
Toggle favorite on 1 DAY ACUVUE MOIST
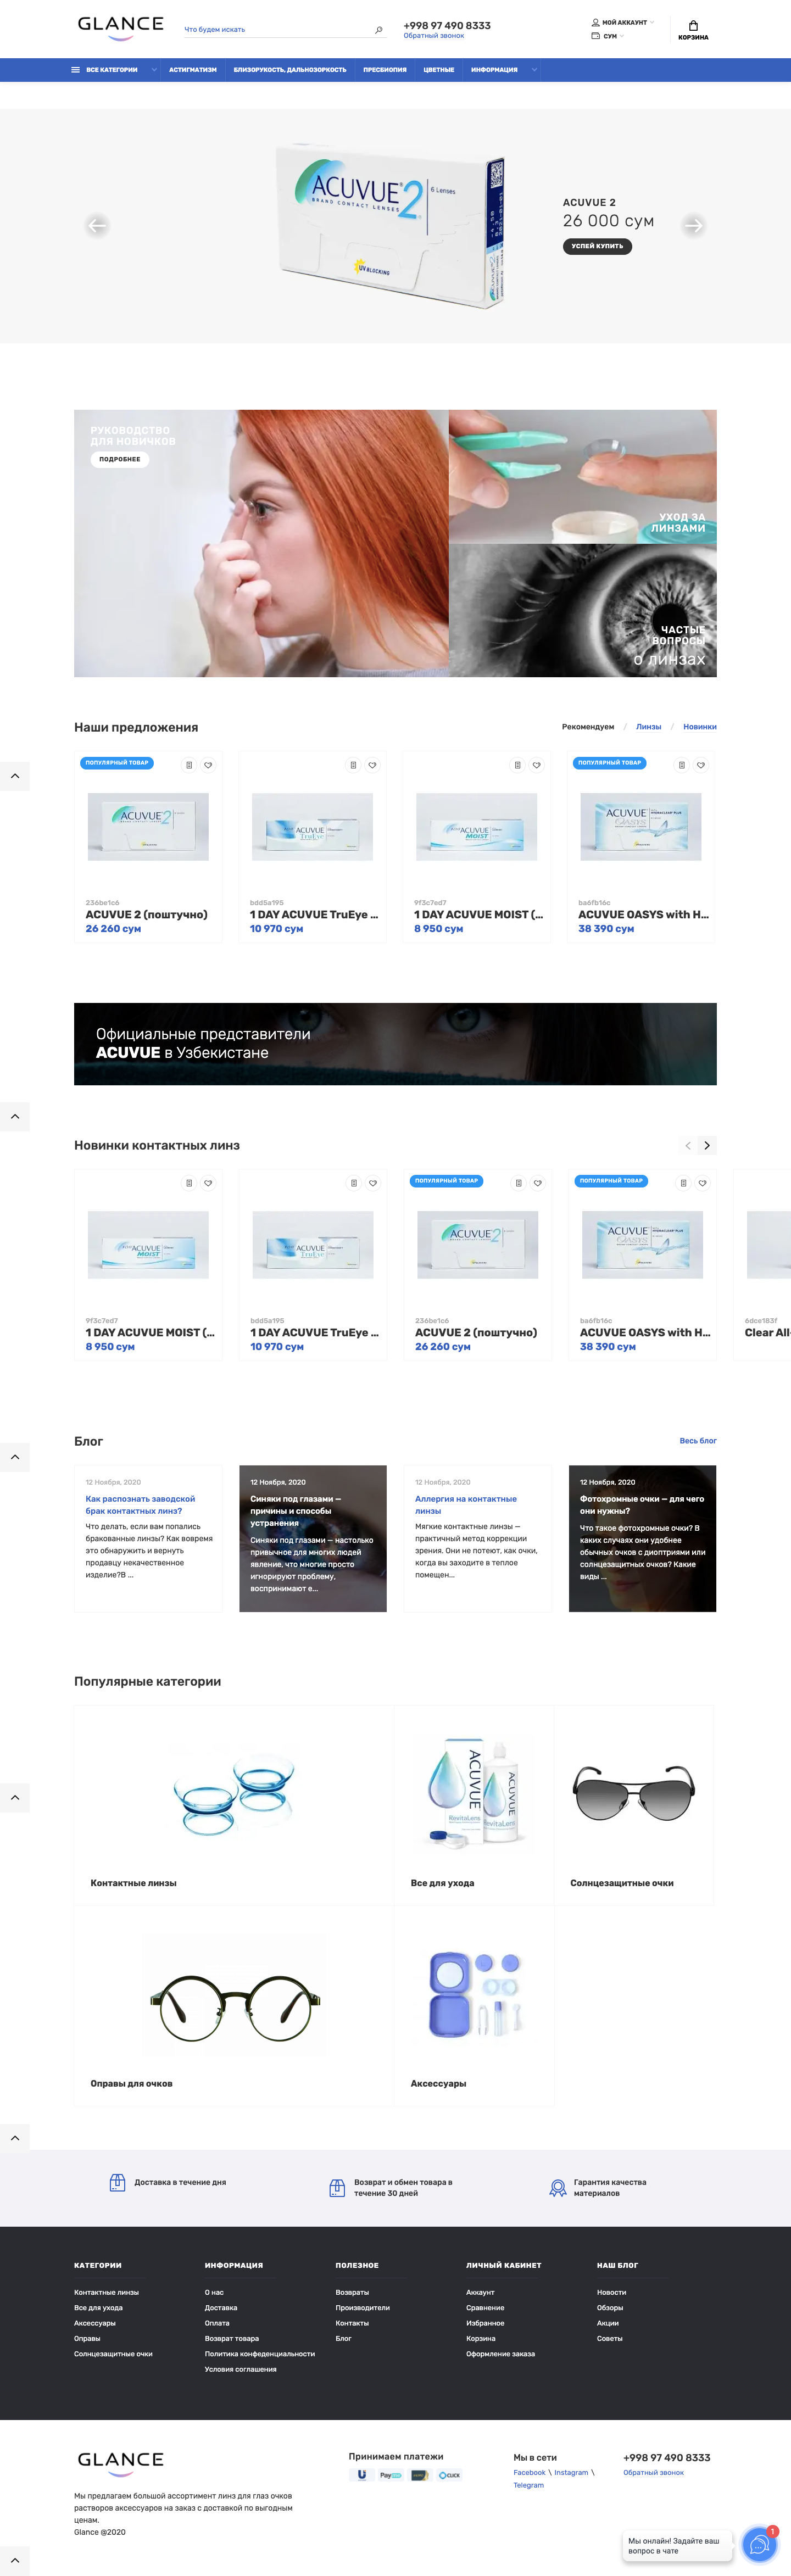click(x=537, y=765)
